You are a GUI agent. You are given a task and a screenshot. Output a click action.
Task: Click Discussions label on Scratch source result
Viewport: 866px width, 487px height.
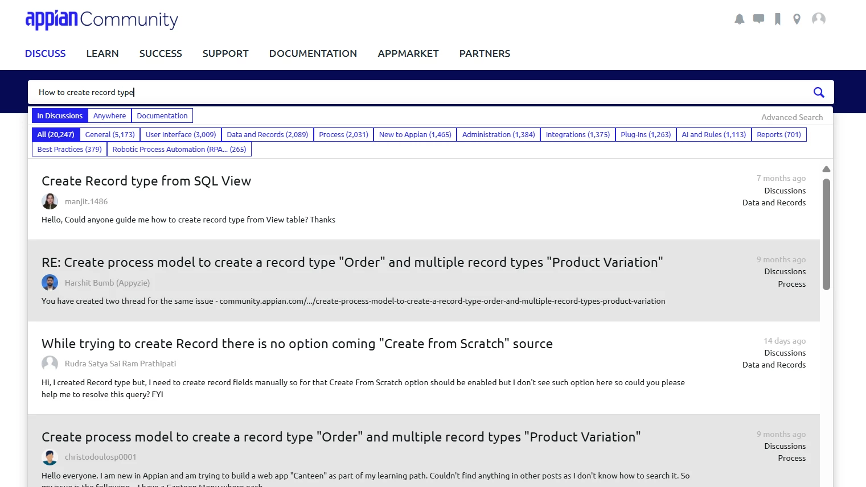tap(785, 353)
